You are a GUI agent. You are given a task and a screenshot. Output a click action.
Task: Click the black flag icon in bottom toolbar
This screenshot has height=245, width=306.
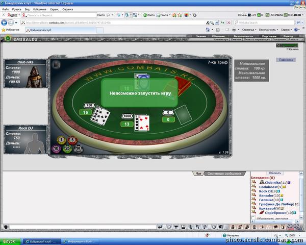point(276,227)
